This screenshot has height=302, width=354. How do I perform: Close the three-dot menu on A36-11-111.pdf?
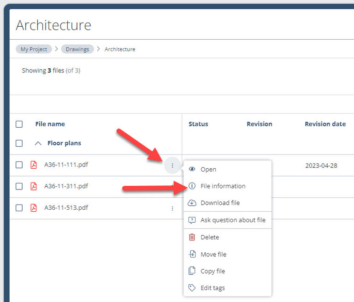tap(172, 165)
